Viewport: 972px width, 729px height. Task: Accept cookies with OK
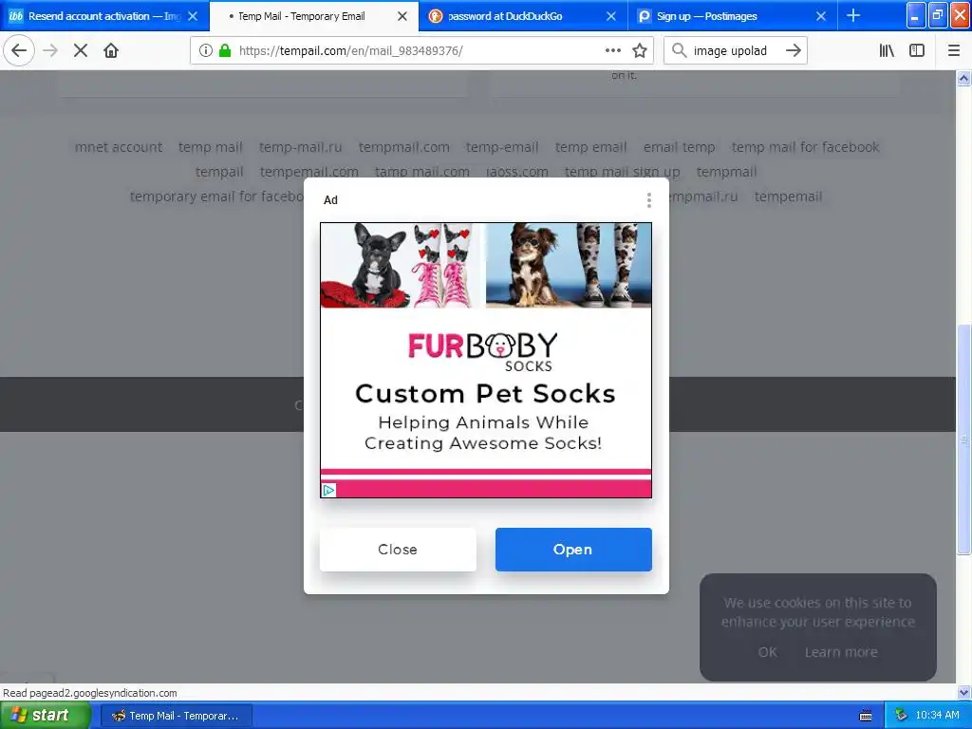click(x=767, y=652)
